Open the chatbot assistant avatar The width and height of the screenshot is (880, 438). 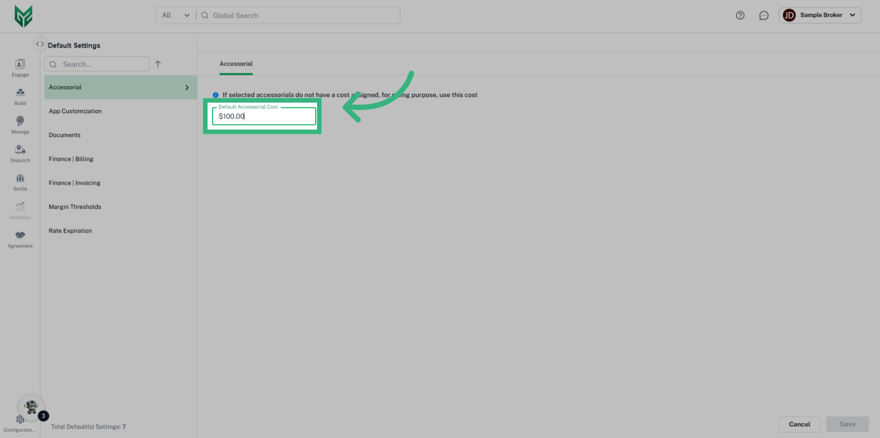(x=32, y=407)
